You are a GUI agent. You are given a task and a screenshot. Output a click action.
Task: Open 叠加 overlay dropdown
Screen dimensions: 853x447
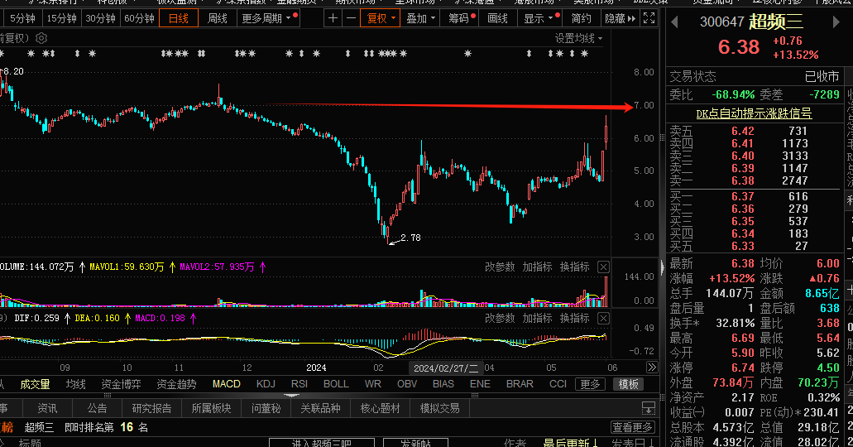(x=421, y=18)
